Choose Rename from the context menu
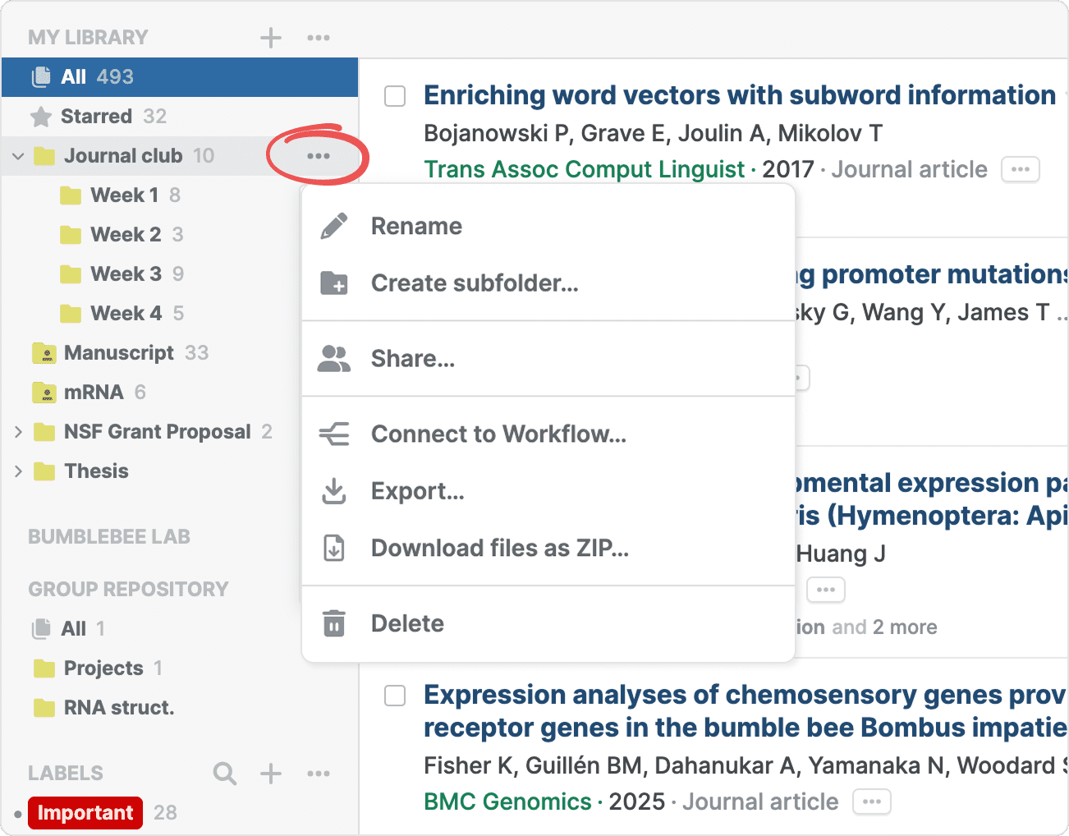This screenshot has height=836, width=1069. [416, 226]
